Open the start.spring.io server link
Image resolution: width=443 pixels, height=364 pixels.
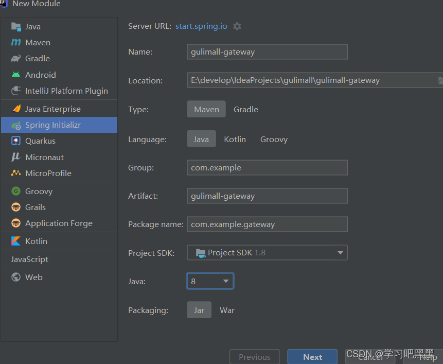tap(201, 26)
